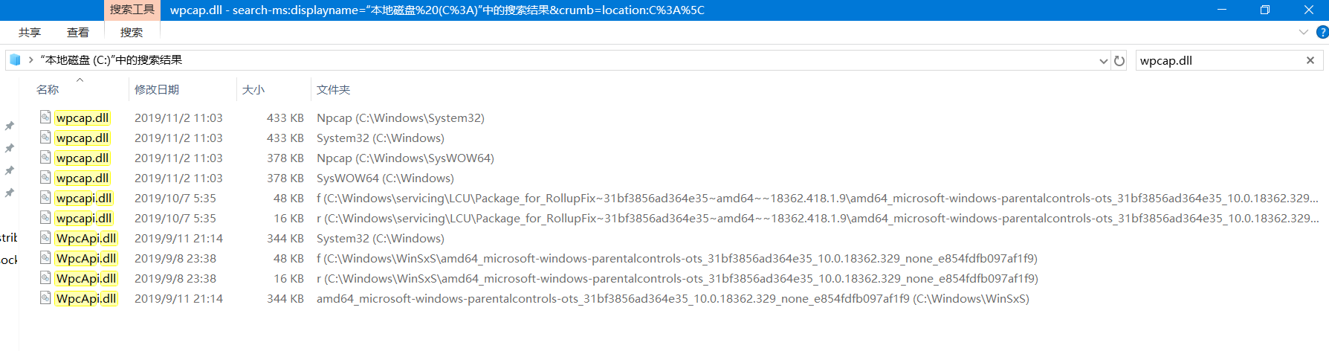
Task: Select the wpcap.dll in SysWOW64 (C:\Windows)
Action: (83, 178)
